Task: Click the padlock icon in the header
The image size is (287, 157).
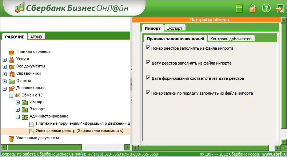Action: pos(252,8)
